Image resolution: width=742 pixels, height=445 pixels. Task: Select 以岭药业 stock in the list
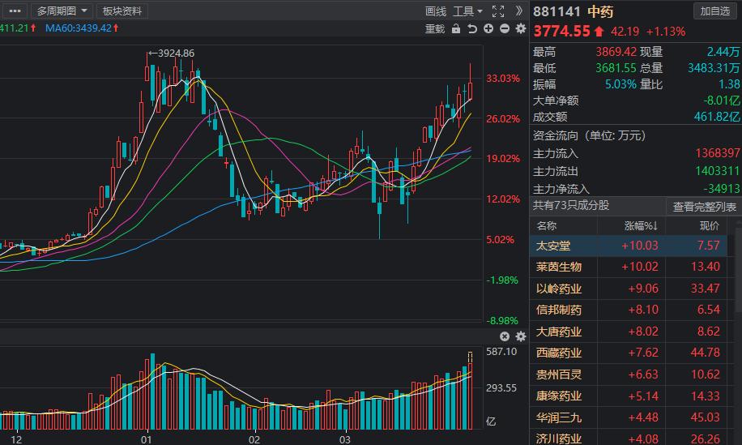[559, 288]
